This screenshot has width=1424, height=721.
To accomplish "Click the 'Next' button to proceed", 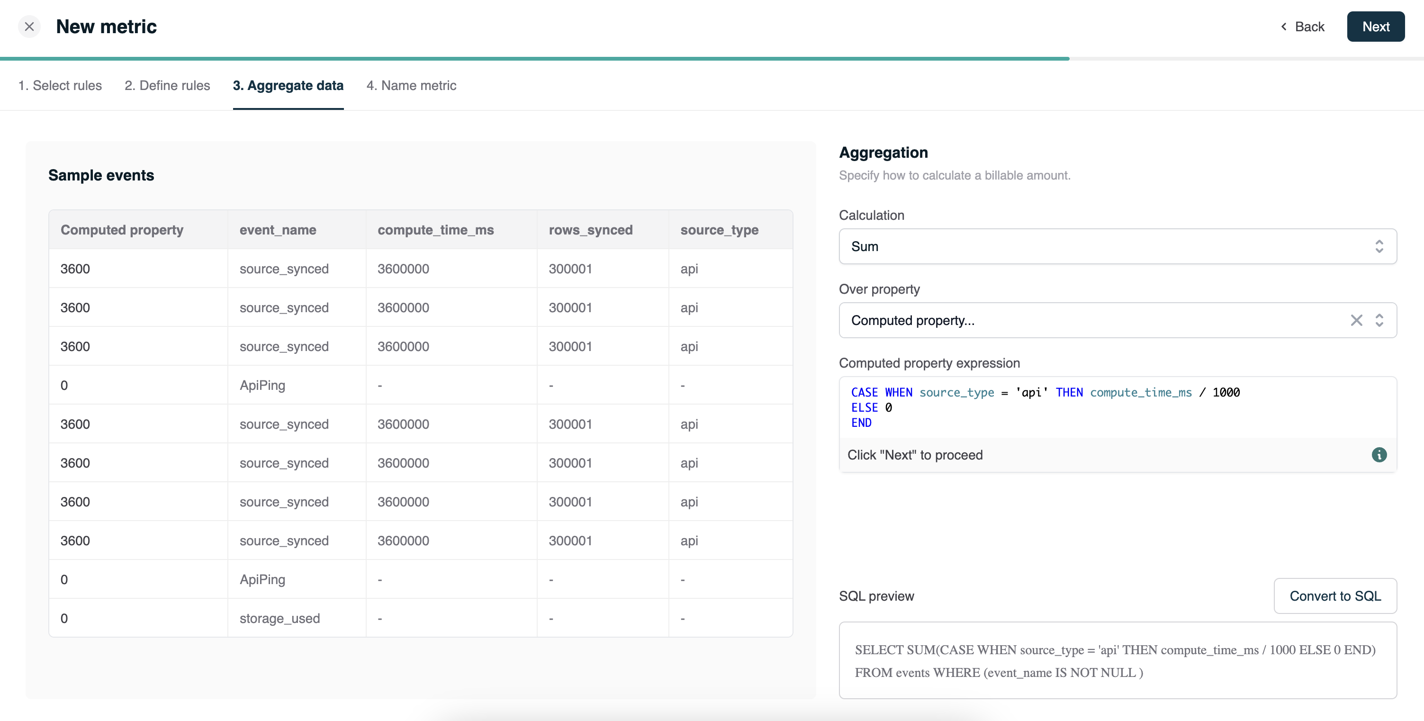I will 1375,26.
